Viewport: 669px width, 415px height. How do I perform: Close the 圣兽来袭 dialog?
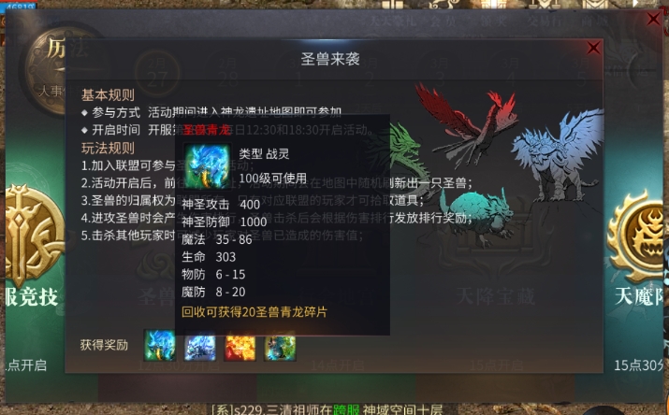click(593, 48)
